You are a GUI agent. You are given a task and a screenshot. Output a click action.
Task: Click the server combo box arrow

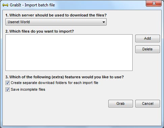(104, 22)
